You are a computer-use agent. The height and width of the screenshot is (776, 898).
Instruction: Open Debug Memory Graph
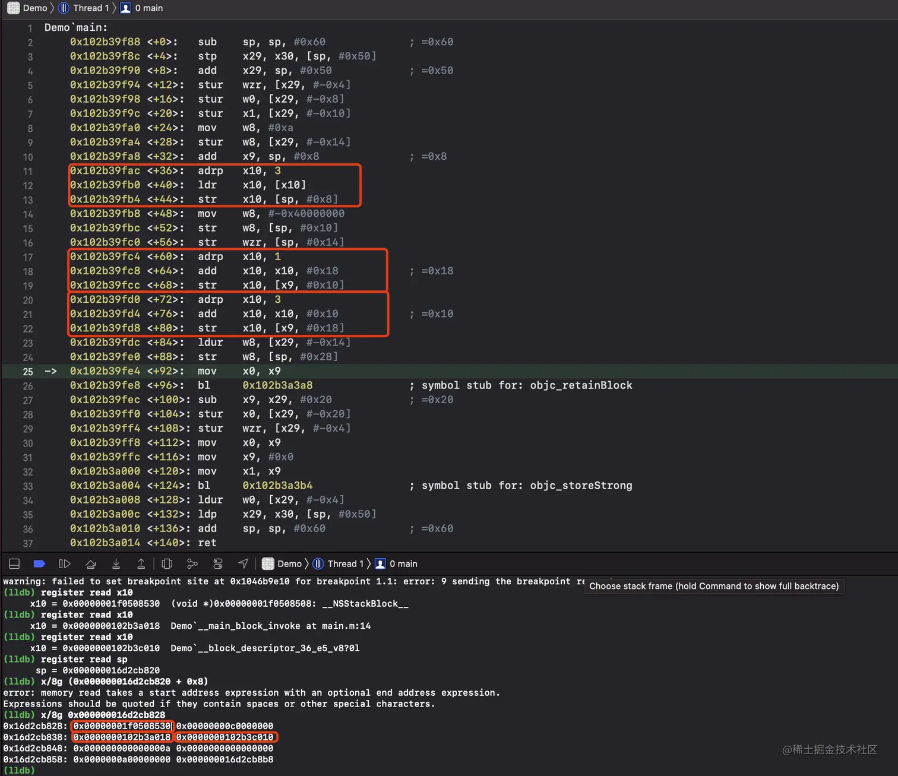[192, 563]
